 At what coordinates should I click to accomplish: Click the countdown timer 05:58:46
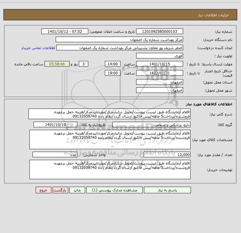[57, 64]
